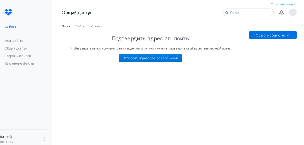Viewport: 304px width, 145px height.
Task: Select Общий доступ in the sidebar
Action: point(16,48)
